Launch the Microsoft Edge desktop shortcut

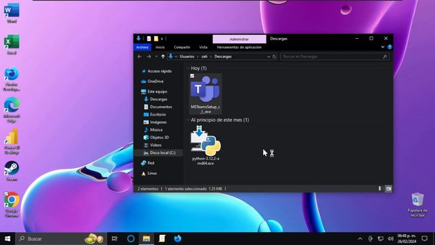pyautogui.click(x=12, y=110)
